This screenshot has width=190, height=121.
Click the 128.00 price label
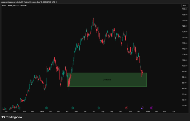pyautogui.click(x=185, y=26)
